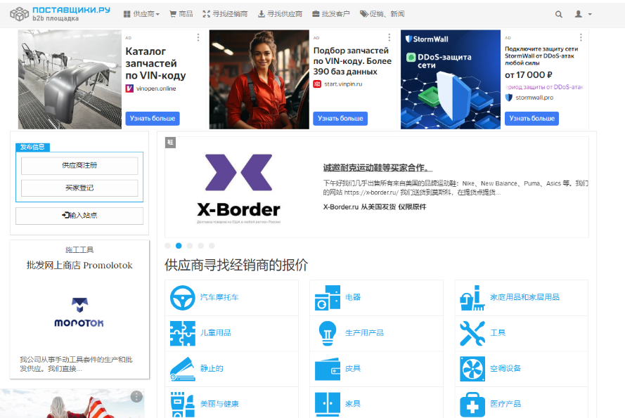Click the appliances icon for 电器
This screenshot has height=418, width=625.
[328, 298]
